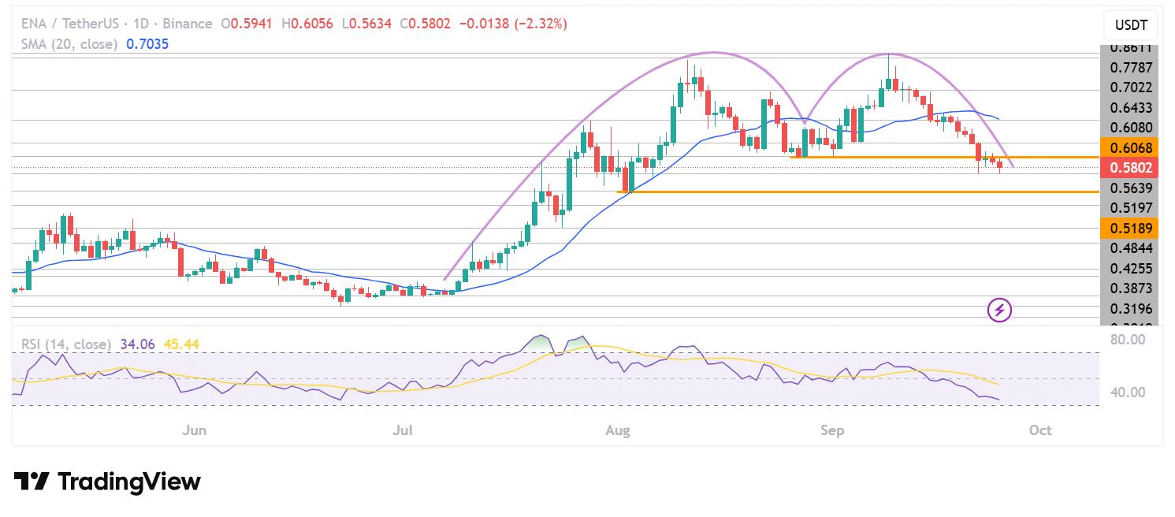Click the red 0.5802 current price label

coord(1132,168)
